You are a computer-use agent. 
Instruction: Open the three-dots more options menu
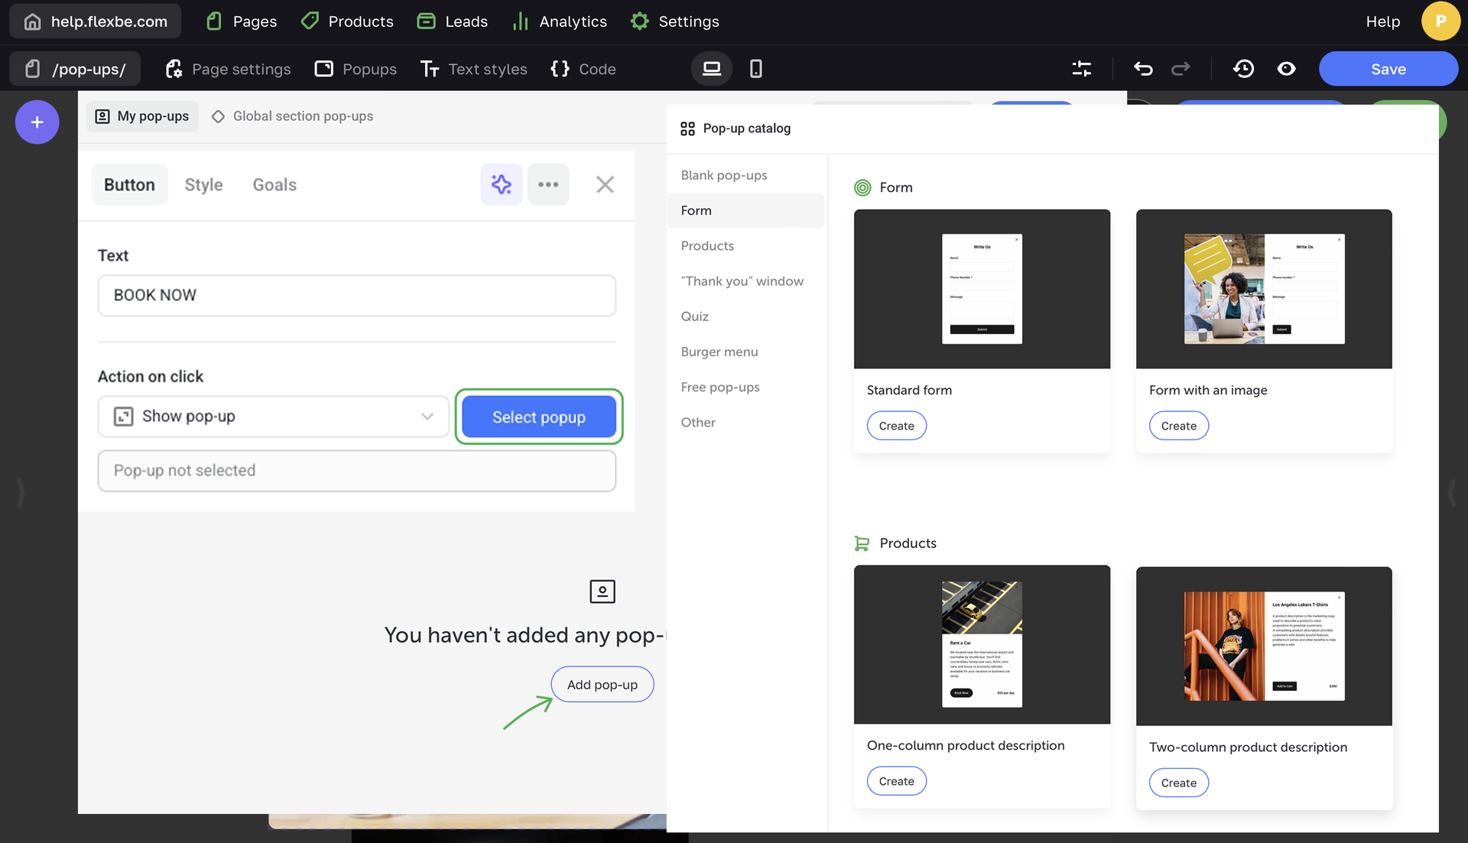click(x=547, y=184)
